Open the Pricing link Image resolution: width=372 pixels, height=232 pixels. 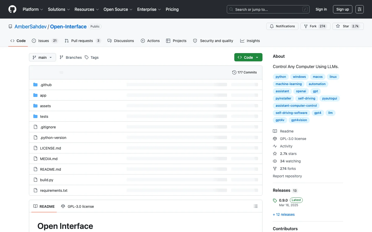click(x=172, y=9)
